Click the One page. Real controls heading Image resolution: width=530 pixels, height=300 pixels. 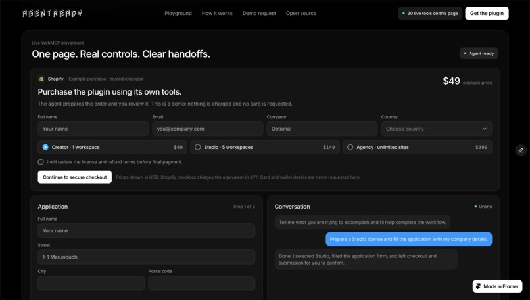(x=121, y=54)
